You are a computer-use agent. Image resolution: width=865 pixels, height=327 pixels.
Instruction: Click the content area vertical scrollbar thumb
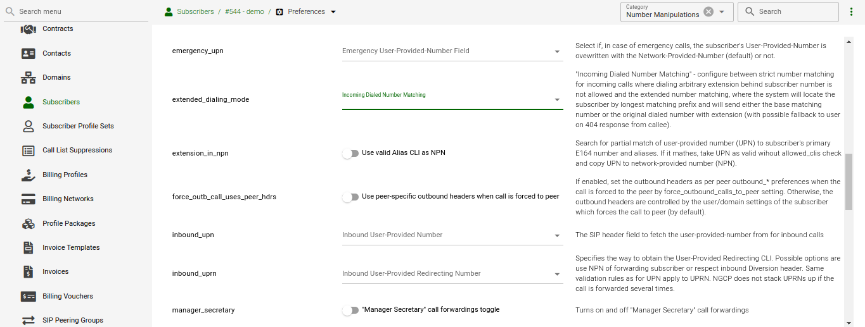coord(849,182)
